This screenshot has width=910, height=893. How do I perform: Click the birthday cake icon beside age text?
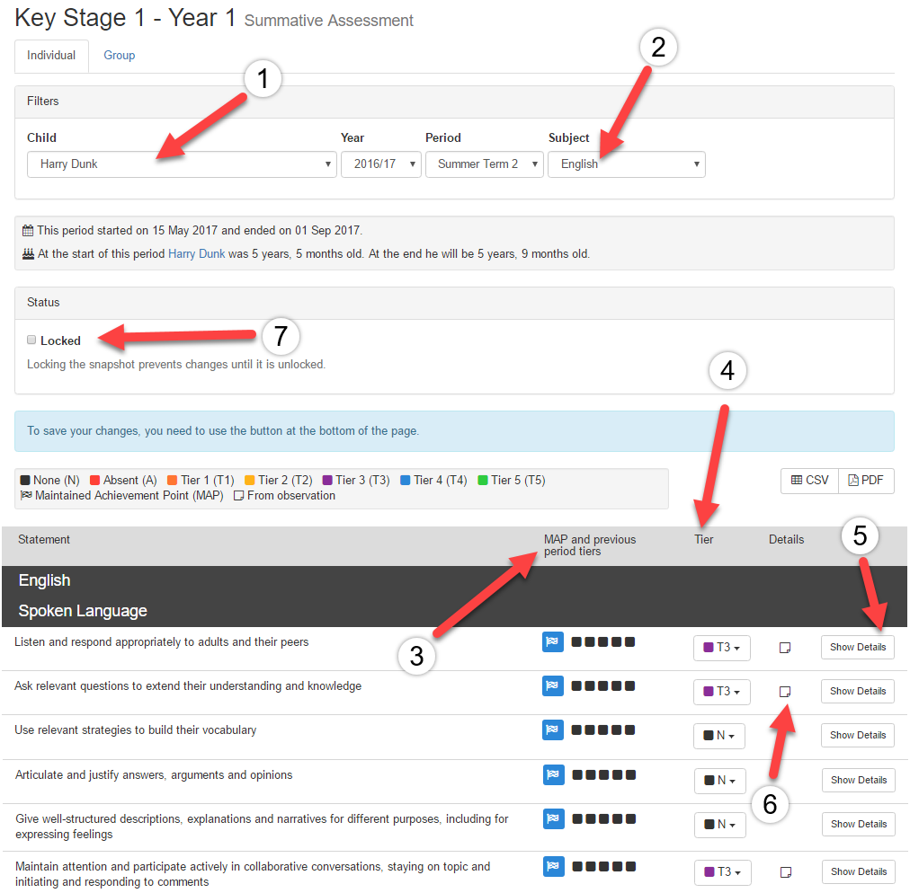click(x=28, y=254)
